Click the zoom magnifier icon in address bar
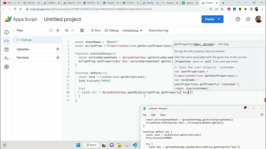The width and height of the screenshot is (266, 149). point(211,9)
